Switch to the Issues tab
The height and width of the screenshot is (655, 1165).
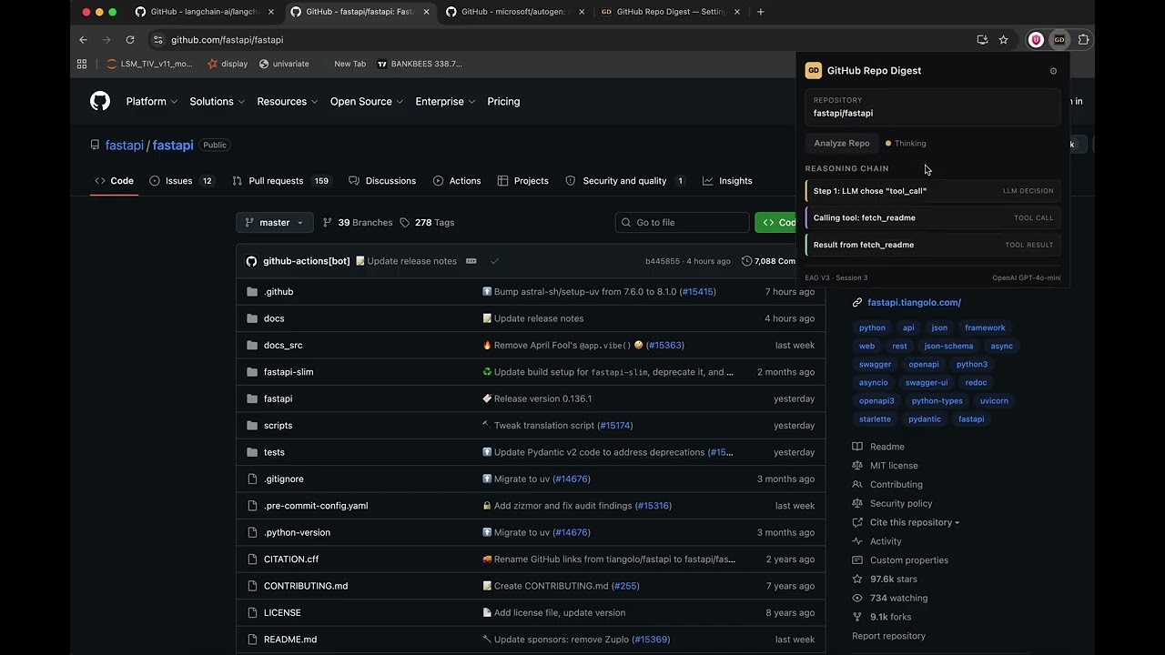tap(181, 181)
